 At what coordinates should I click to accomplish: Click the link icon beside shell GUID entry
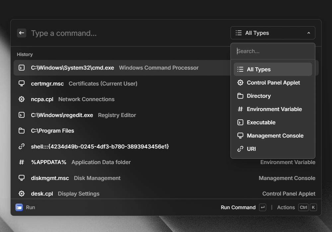click(22, 146)
